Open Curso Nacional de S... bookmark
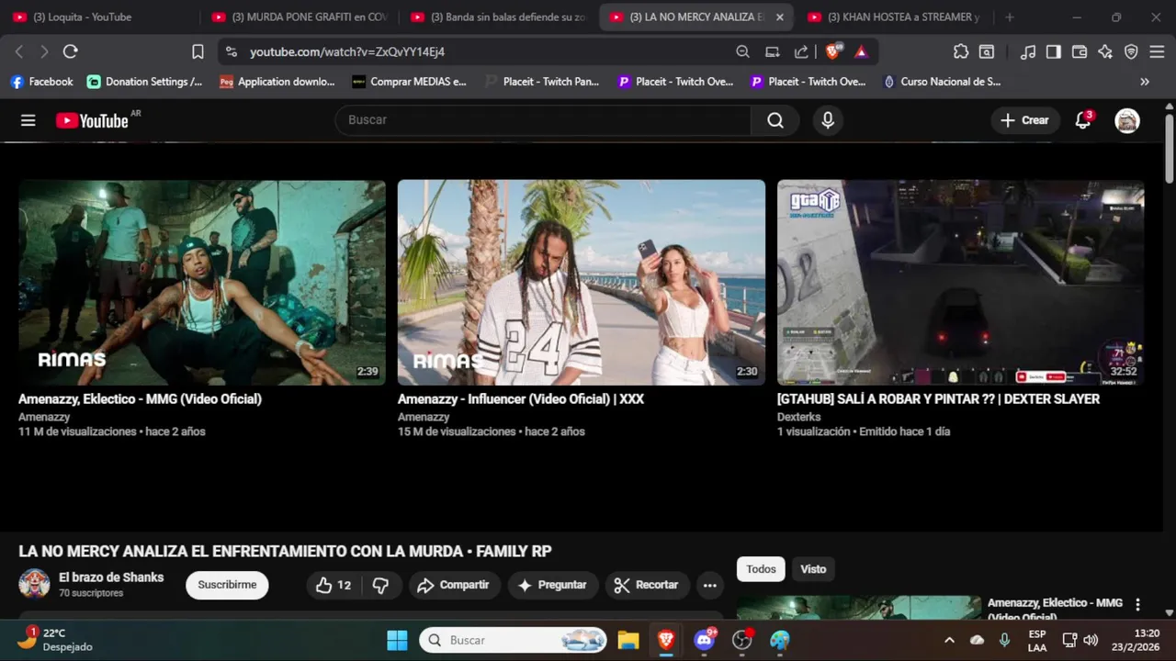Viewport: 1176px width, 661px height. (942, 82)
